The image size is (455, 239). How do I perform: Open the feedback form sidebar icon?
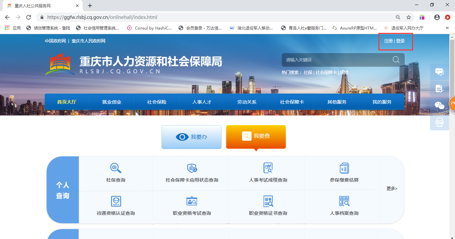pyautogui.click(x=440, y=89)
